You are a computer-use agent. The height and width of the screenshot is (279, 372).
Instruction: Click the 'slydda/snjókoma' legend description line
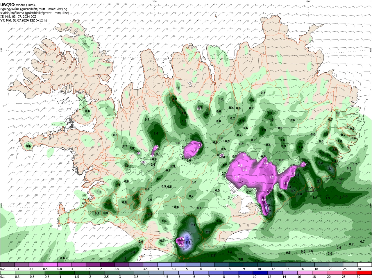(35, 13)
